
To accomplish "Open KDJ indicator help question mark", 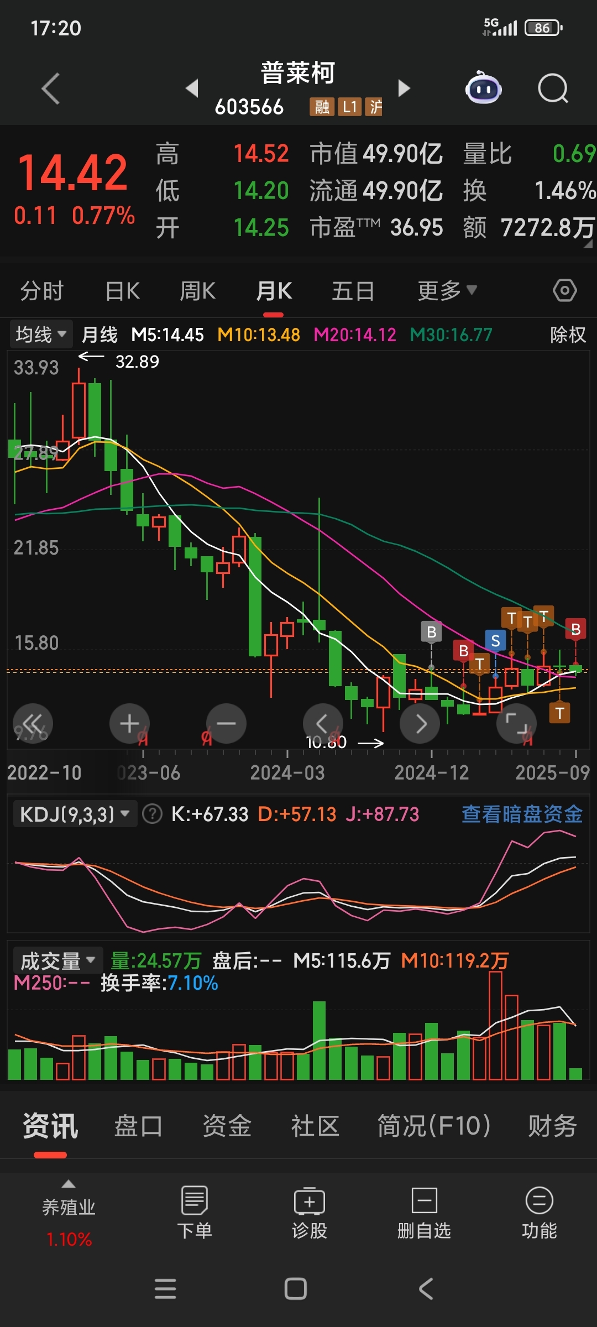I will click(x=152, y=814).
